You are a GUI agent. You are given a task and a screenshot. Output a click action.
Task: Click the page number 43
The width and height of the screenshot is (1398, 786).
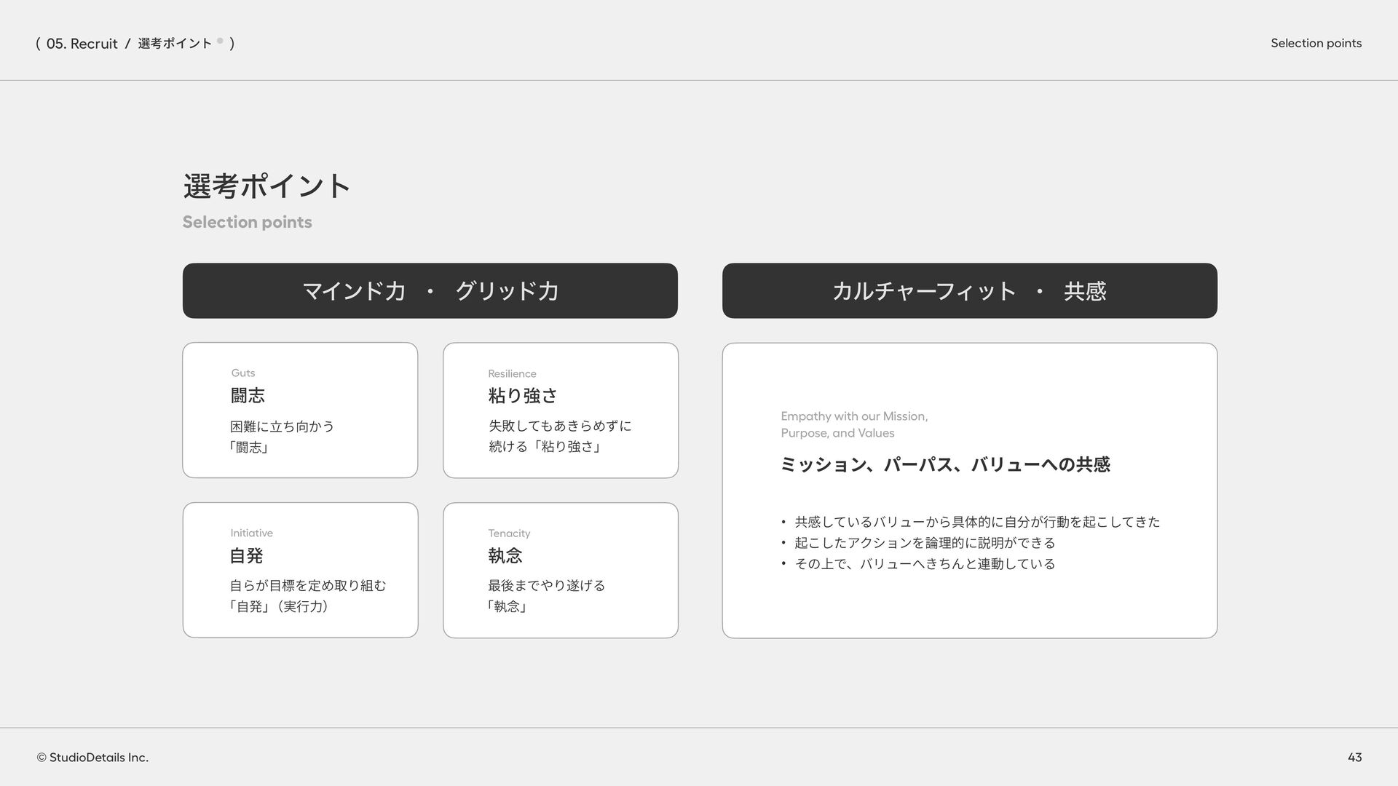pos(1354,757)
